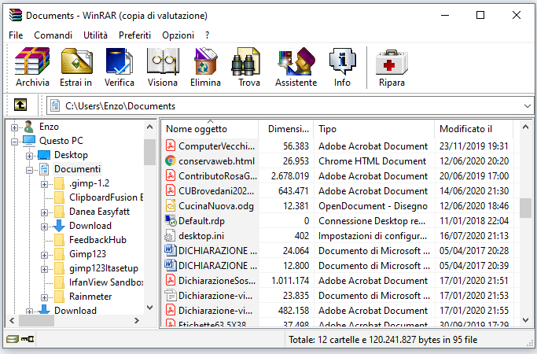Click the OpenDocument - Disegno type cell
Viewport: 537px width, 354px height.
click(x=373, y=205)
